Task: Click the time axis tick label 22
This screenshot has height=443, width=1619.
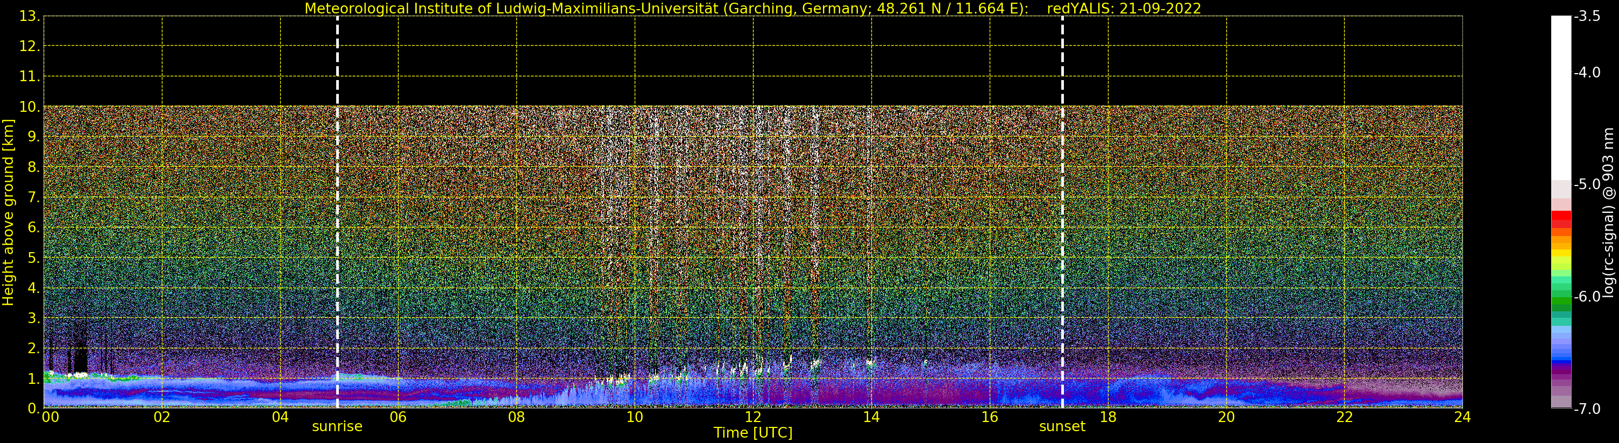Action: [1344, 417]
